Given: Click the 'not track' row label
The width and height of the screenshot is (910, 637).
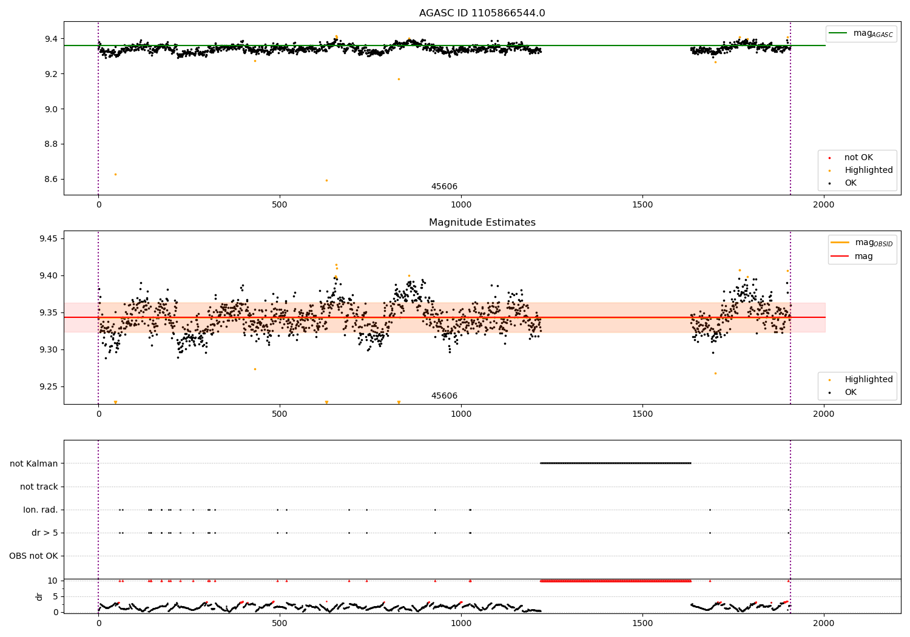Looking at the screenshot, I should point(39,487).
